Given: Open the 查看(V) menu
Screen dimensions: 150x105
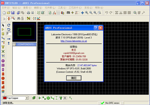Looking at the screenshot, I should pyautogui.click(x=27, y=8).
